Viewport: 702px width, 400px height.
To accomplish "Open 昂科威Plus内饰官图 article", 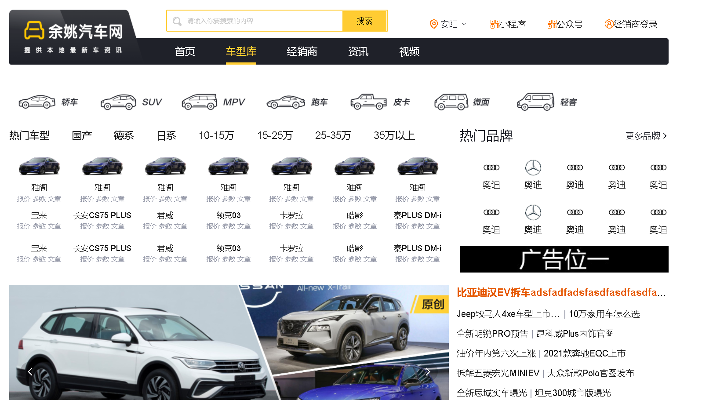I will coord(575,334).
